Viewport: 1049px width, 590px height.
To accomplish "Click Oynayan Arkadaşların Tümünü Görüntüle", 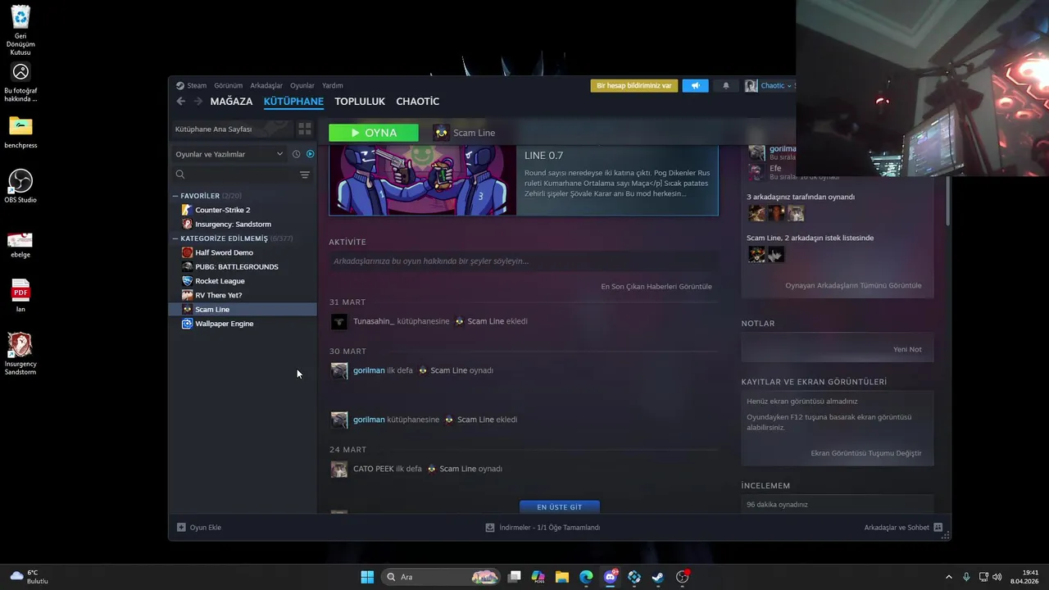I will click(x=853, y=285).
